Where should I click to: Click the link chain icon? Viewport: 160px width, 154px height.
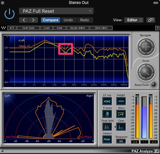pos(151,20)
